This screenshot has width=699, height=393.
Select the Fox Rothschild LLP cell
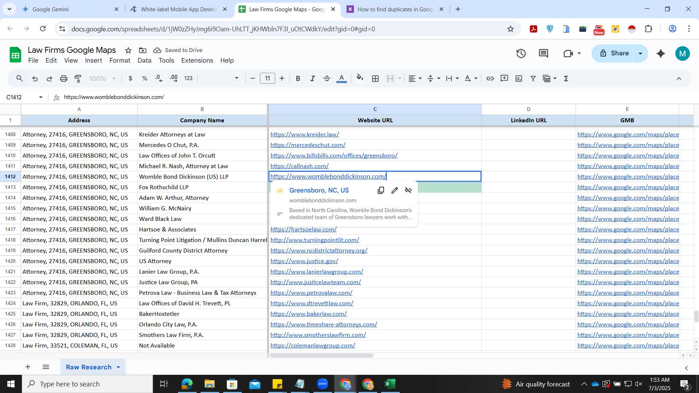202,187
